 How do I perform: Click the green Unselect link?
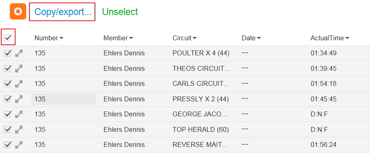[120, 12]
